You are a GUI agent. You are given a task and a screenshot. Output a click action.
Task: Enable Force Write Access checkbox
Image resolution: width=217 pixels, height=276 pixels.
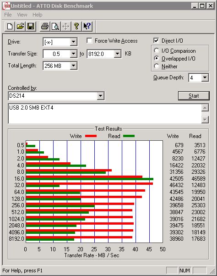[89, 41]
